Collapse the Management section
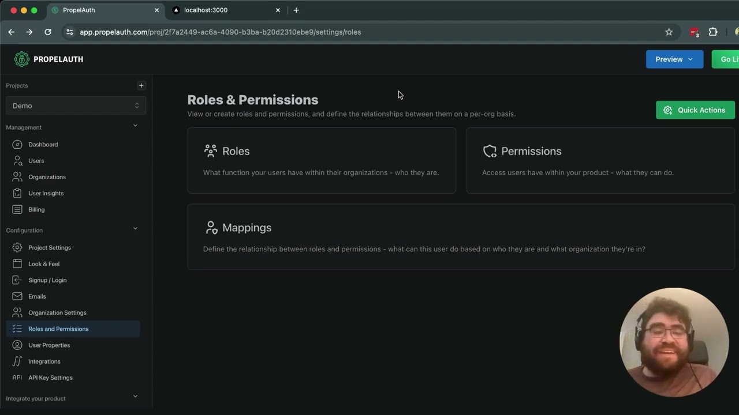 click(135, 126)
